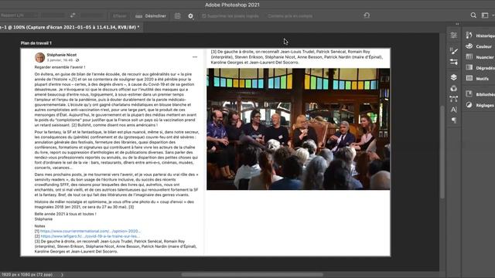The image size is (495, 278).
Task: Click the horizontal scrollbar at bottom
Action: (252, 275)
